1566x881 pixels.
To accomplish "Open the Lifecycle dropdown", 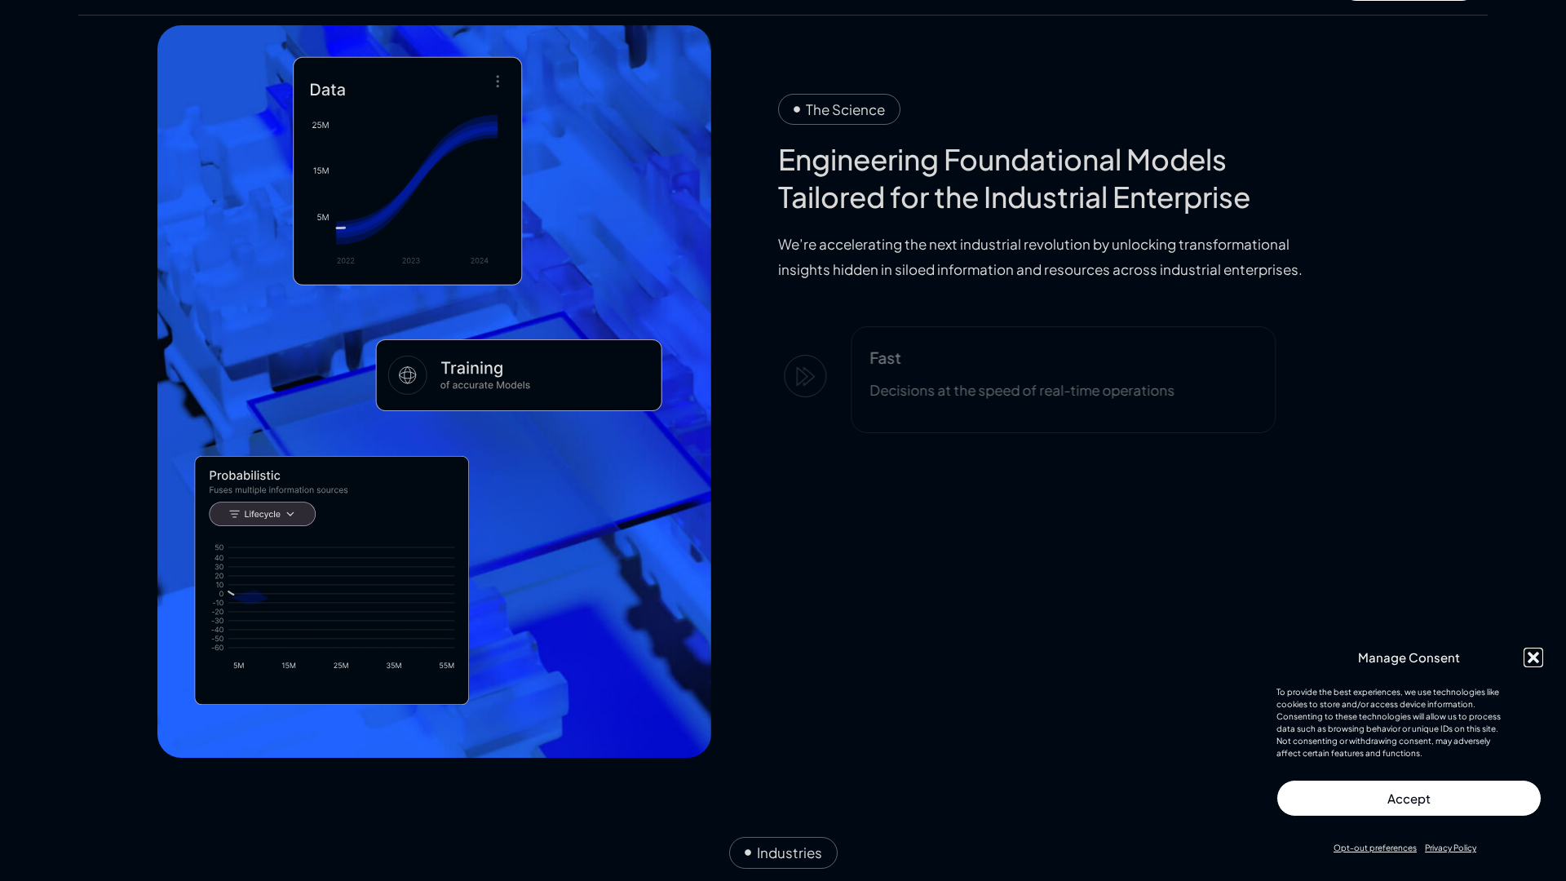I will (262, 514).
